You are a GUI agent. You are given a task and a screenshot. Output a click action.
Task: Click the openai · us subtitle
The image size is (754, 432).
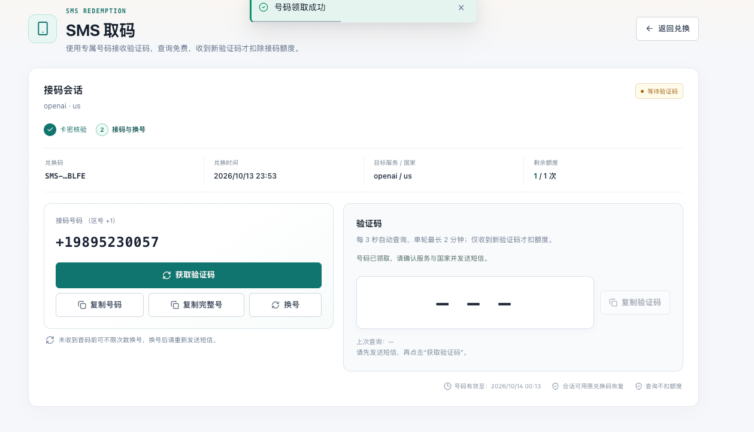(62, 106)
